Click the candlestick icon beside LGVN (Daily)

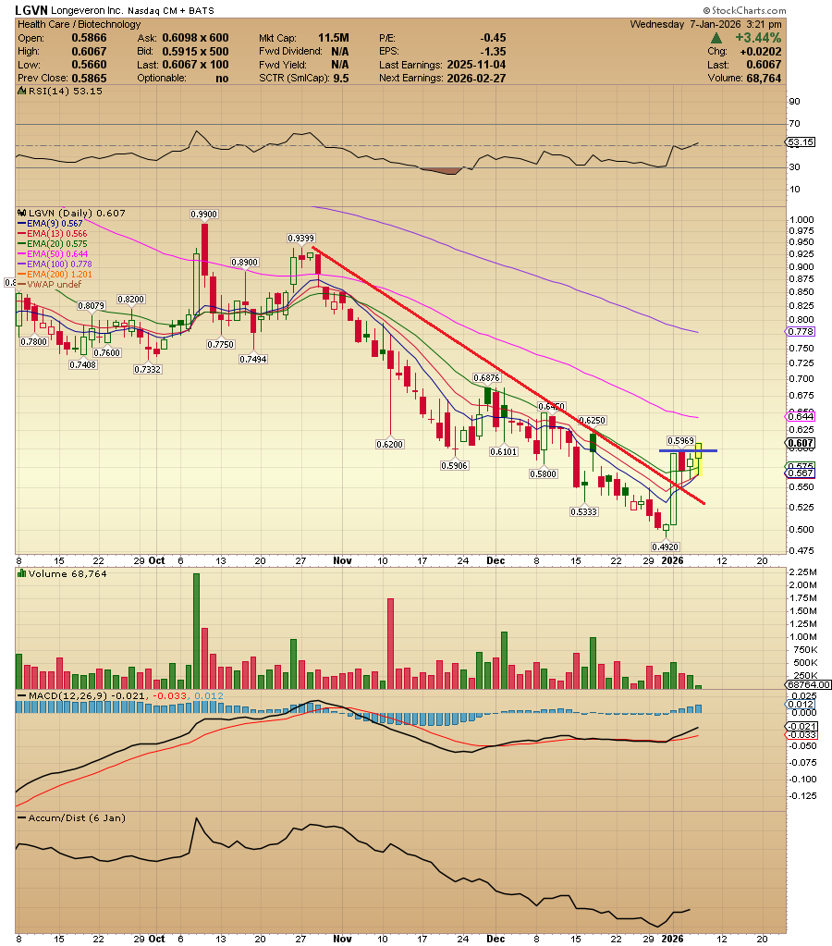[x=21, y=213]
